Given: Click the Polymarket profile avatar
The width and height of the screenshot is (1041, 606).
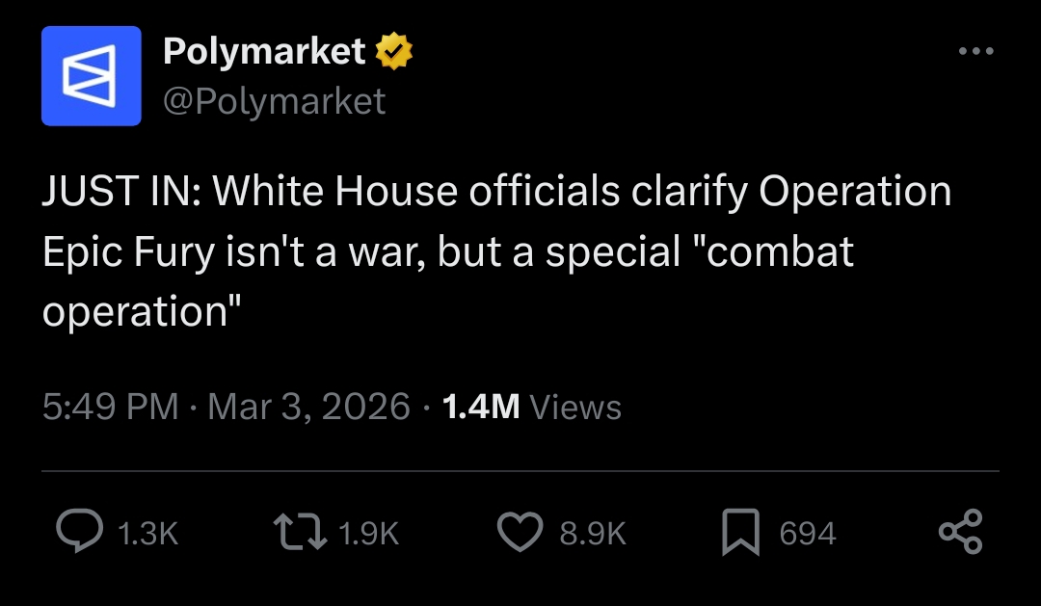Looking at the screenshot, I should (x=91, y=76).
